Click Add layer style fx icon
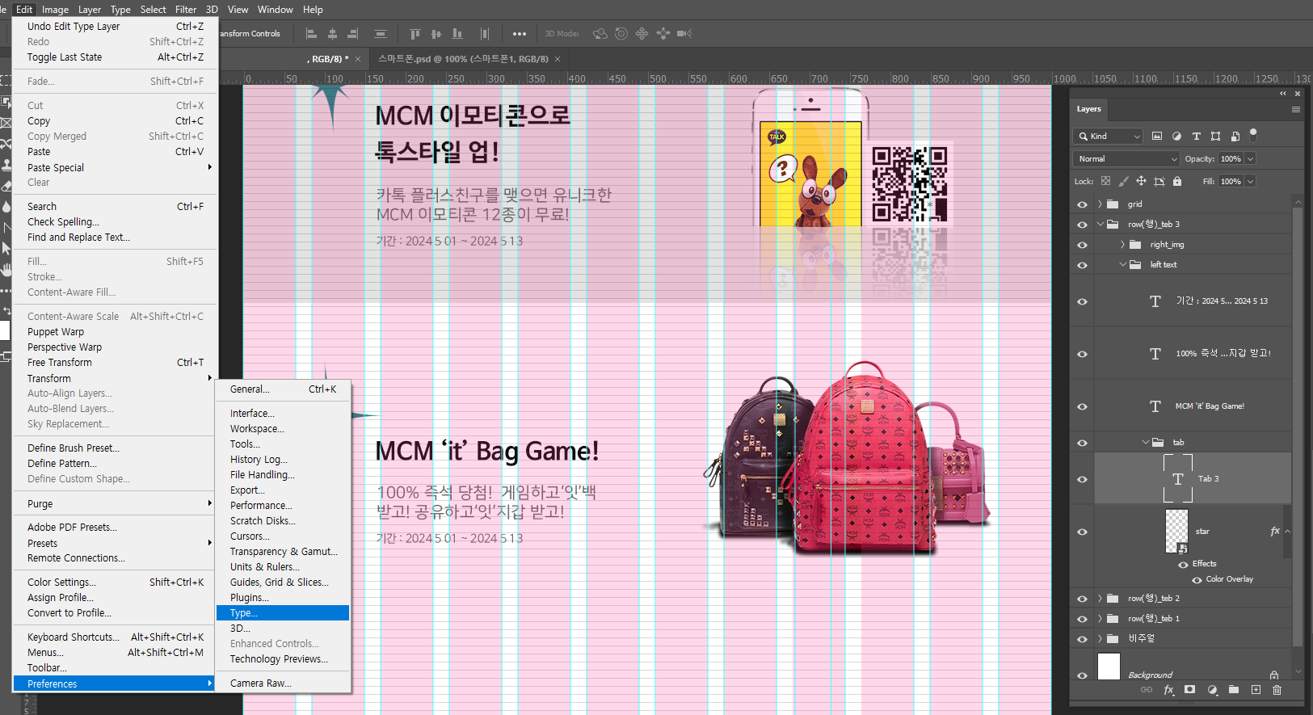 (1168, 690)
